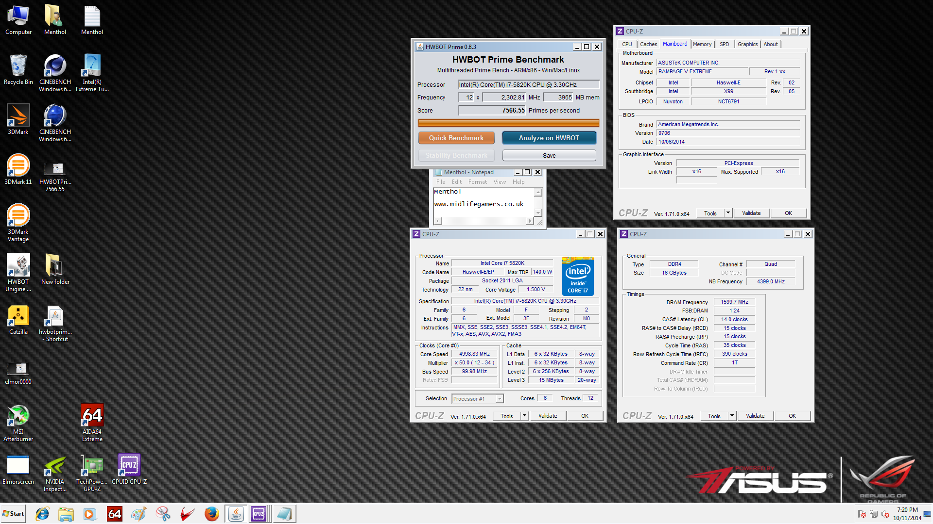Launch the 3DMark 11 shortcut

point(18,170)
